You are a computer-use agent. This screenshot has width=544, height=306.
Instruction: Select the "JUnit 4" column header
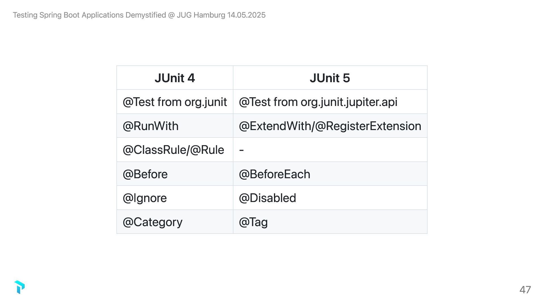pyautogui.click(x=175, y=78)
